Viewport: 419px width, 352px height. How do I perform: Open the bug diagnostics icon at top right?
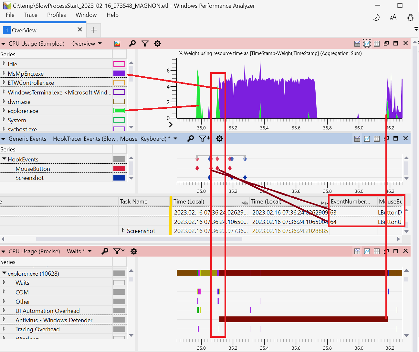click(410, 17)
